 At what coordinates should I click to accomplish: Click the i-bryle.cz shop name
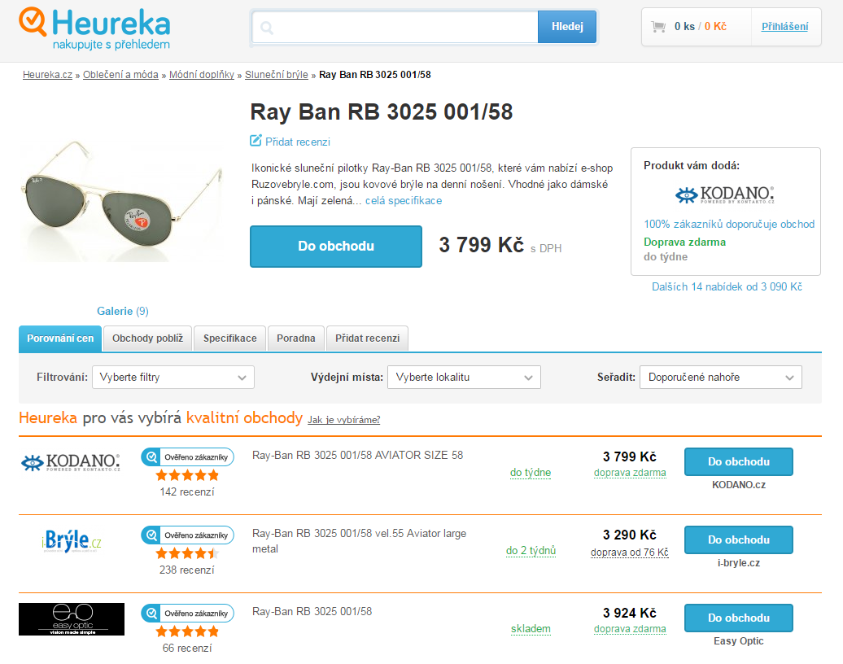point(739,563)
